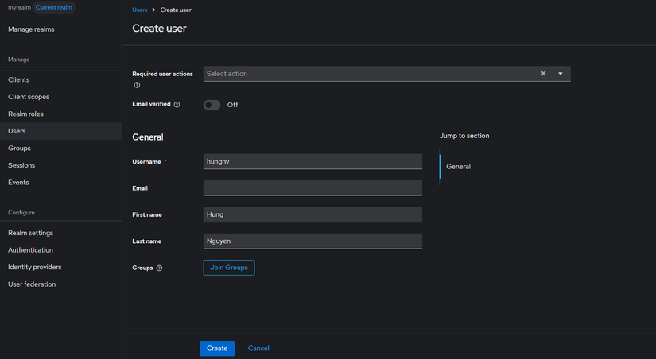Click the Groups help icon

point(159,268)
